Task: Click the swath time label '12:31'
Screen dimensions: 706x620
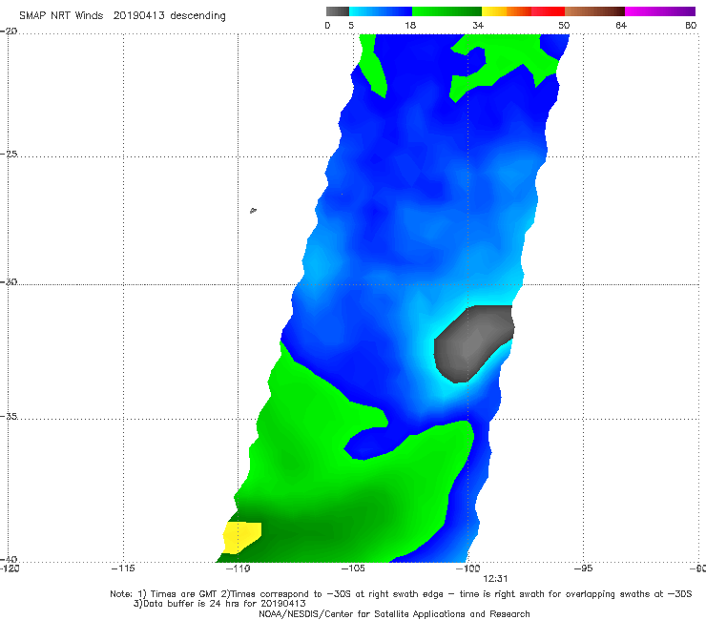Action: coord(495,579)
